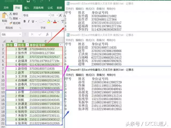Toggle Underline formatting

pyautogui.click(x=33, y=21)
